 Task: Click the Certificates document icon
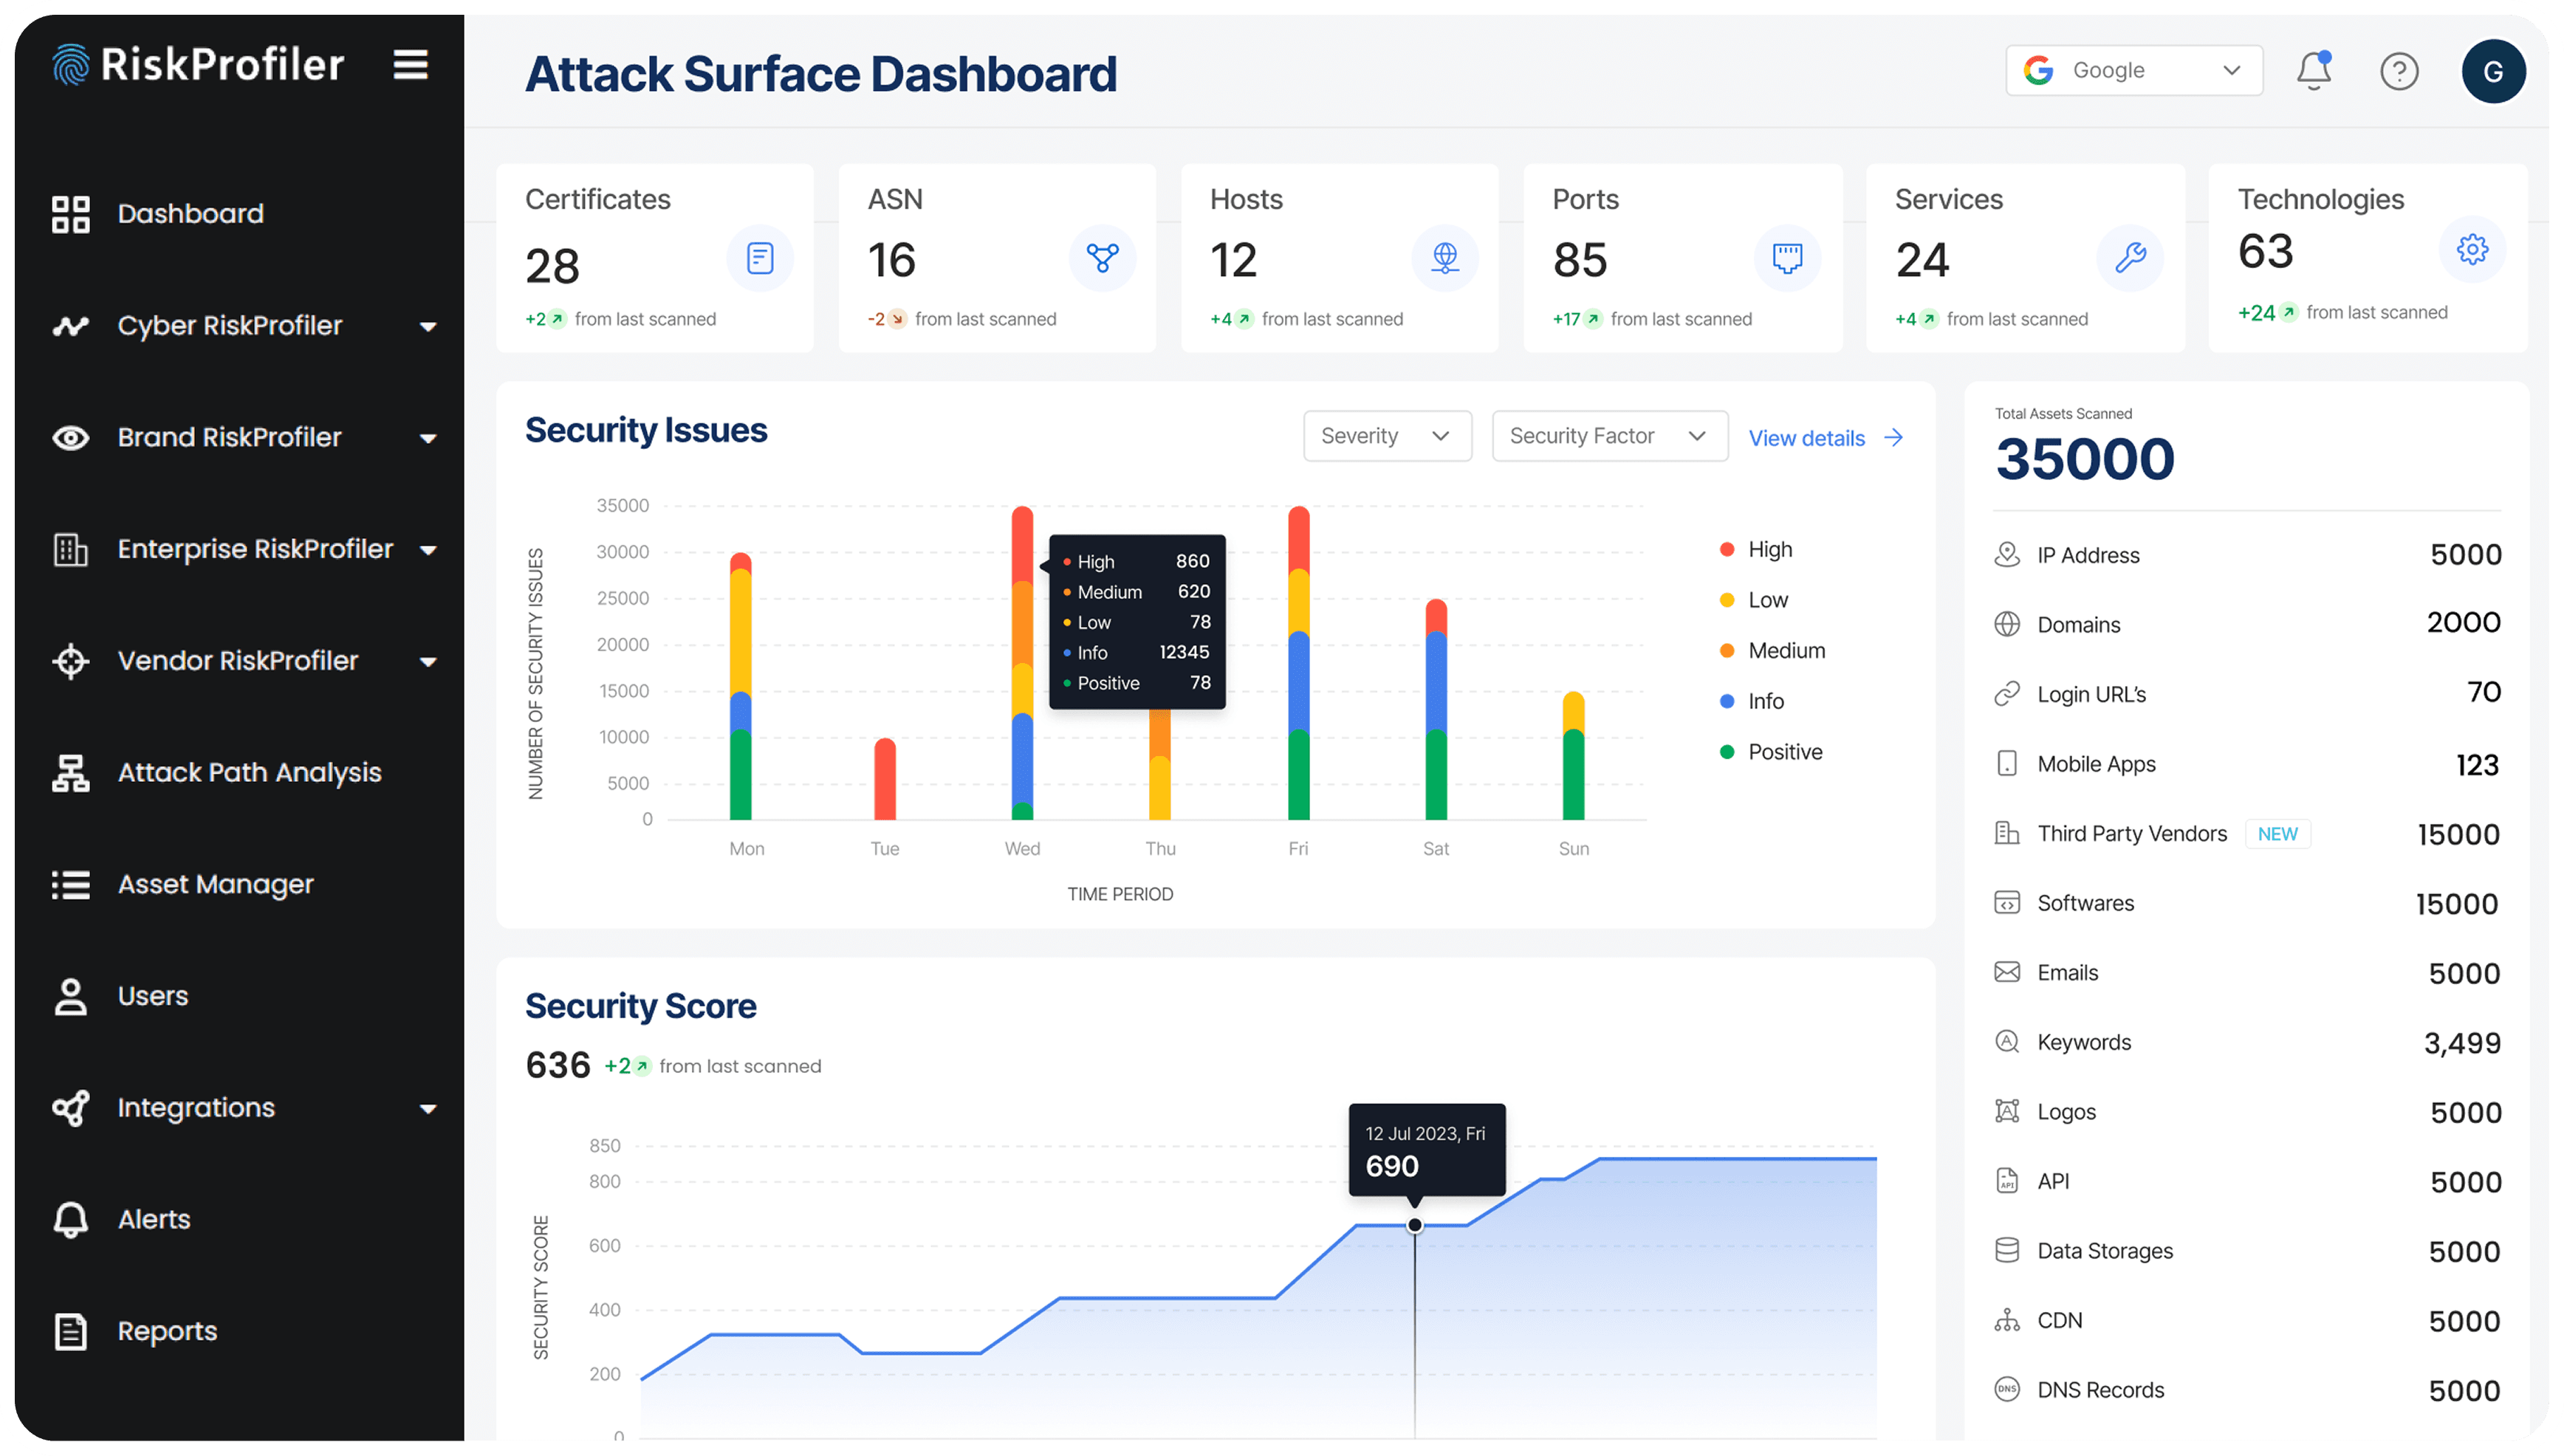click(x=760, y=258)
